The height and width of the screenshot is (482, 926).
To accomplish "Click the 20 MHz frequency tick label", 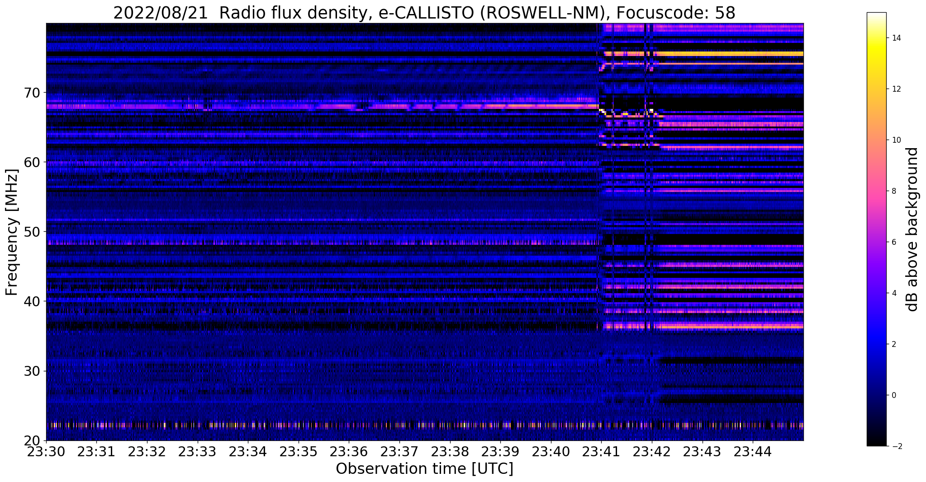I will pos(31,440).
